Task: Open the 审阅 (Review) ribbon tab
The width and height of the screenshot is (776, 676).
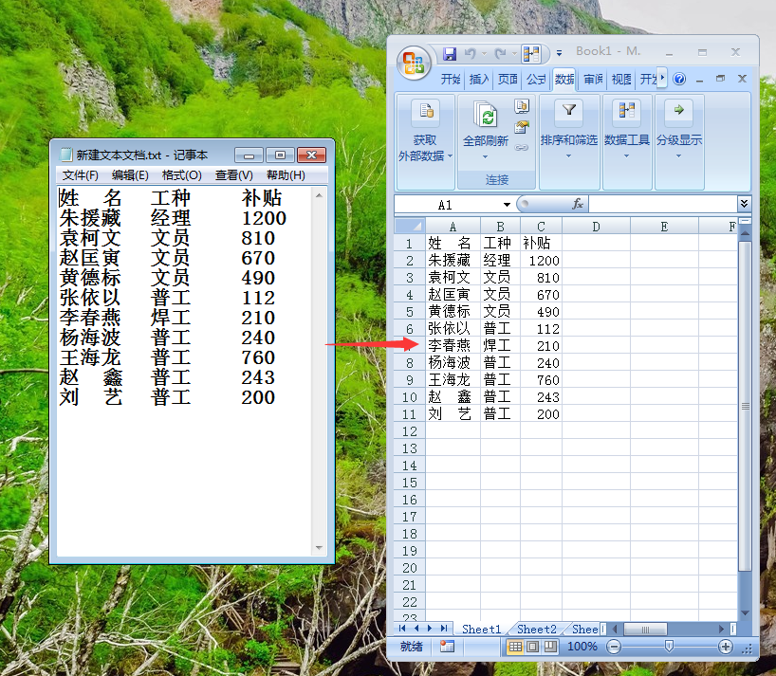Action: tap(593, 79)
